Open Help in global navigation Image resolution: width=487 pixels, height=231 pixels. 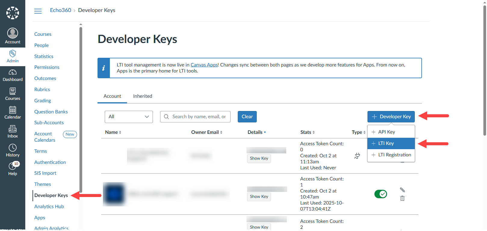coord(13,169)
